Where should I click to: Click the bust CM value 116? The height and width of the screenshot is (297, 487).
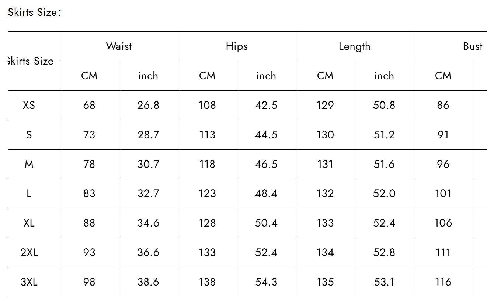443,282
